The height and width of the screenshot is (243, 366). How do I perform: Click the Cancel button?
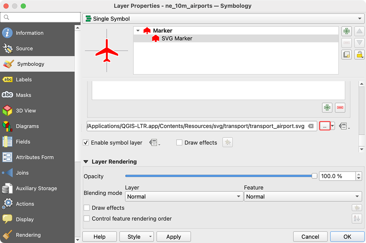click(310, 237)
